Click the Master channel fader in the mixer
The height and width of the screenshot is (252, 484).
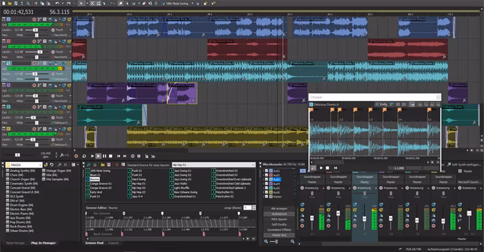point(469,213)
